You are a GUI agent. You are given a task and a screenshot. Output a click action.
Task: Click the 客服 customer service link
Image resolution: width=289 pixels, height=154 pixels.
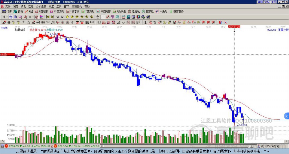click(260, 2)
